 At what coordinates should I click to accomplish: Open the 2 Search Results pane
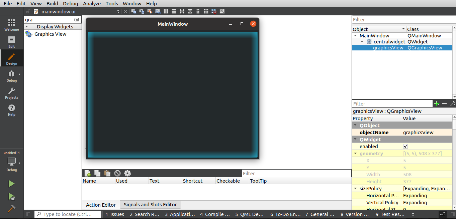point(145,214)
